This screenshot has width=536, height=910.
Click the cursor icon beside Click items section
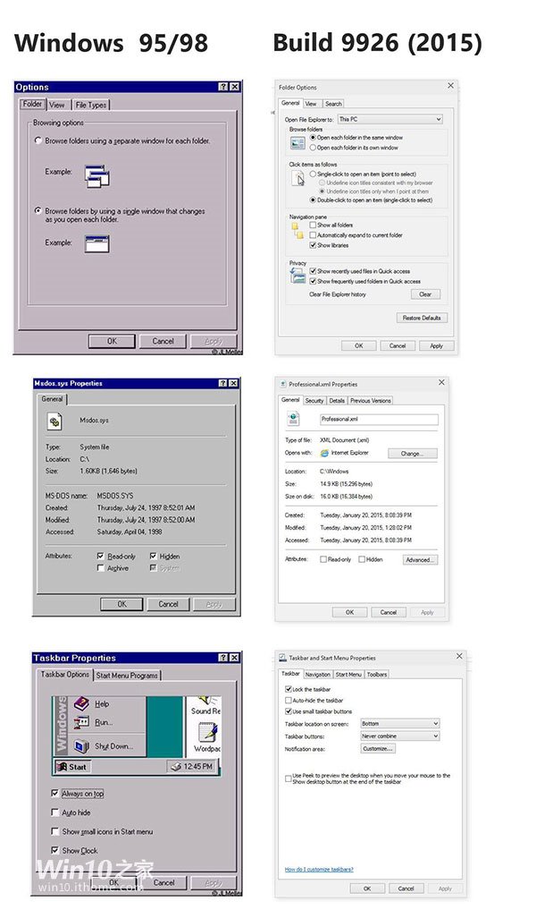[x=299, y=178]
